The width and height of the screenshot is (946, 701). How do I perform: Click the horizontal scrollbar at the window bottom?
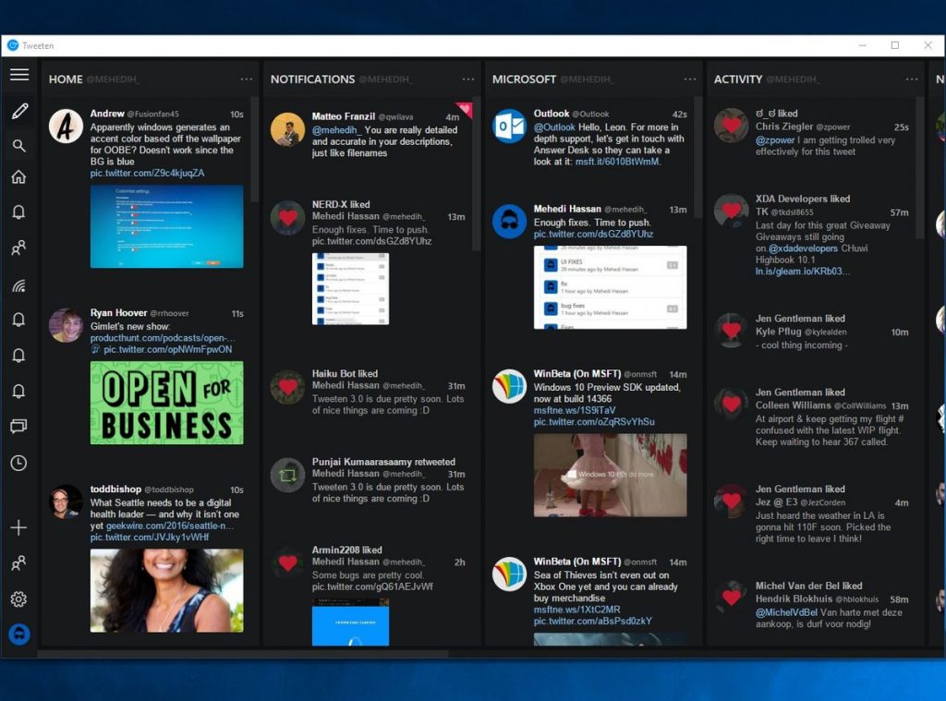click(x=243, y=653)
